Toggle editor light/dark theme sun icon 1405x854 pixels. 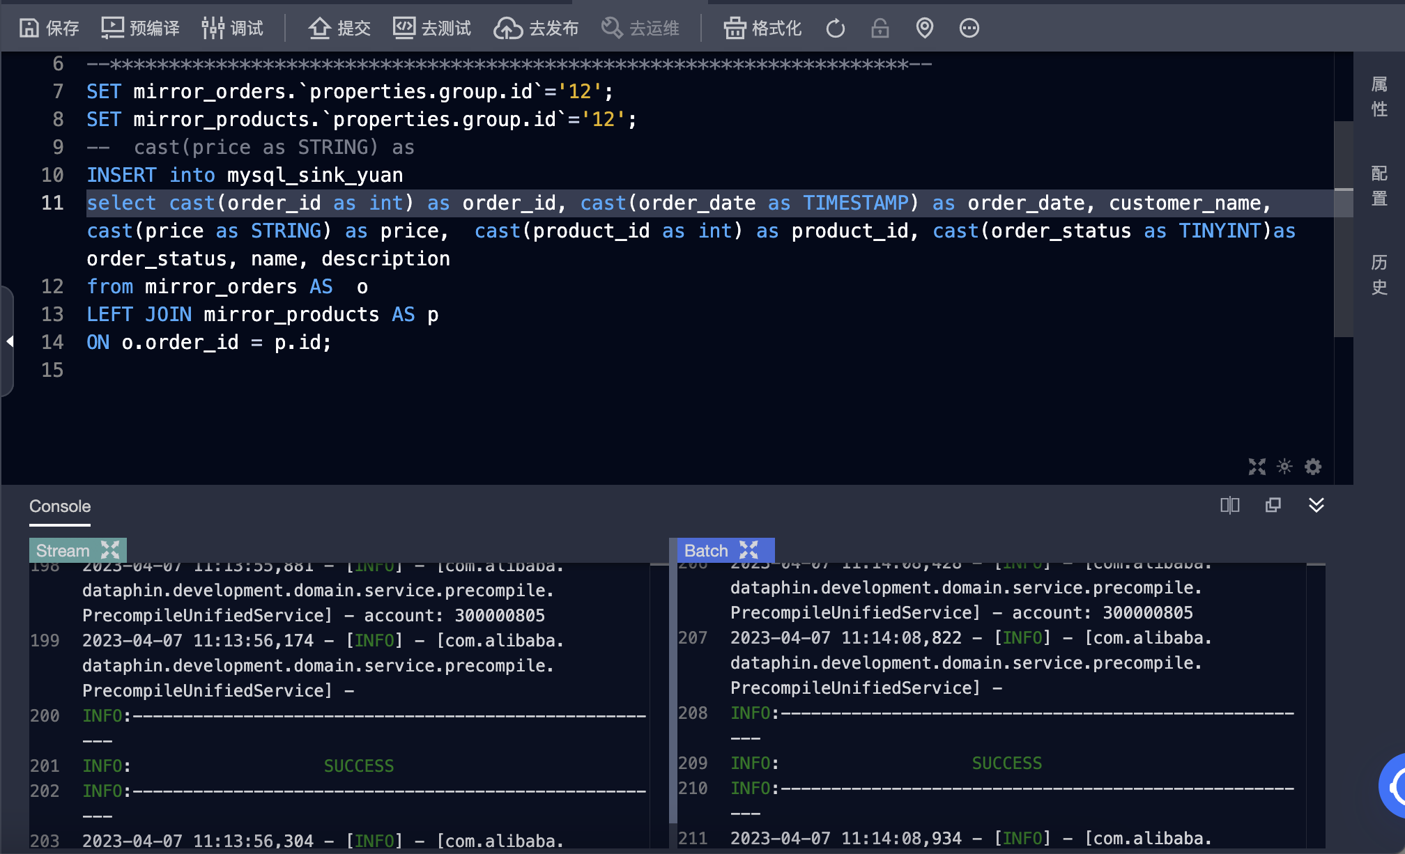click(1284, 467)
